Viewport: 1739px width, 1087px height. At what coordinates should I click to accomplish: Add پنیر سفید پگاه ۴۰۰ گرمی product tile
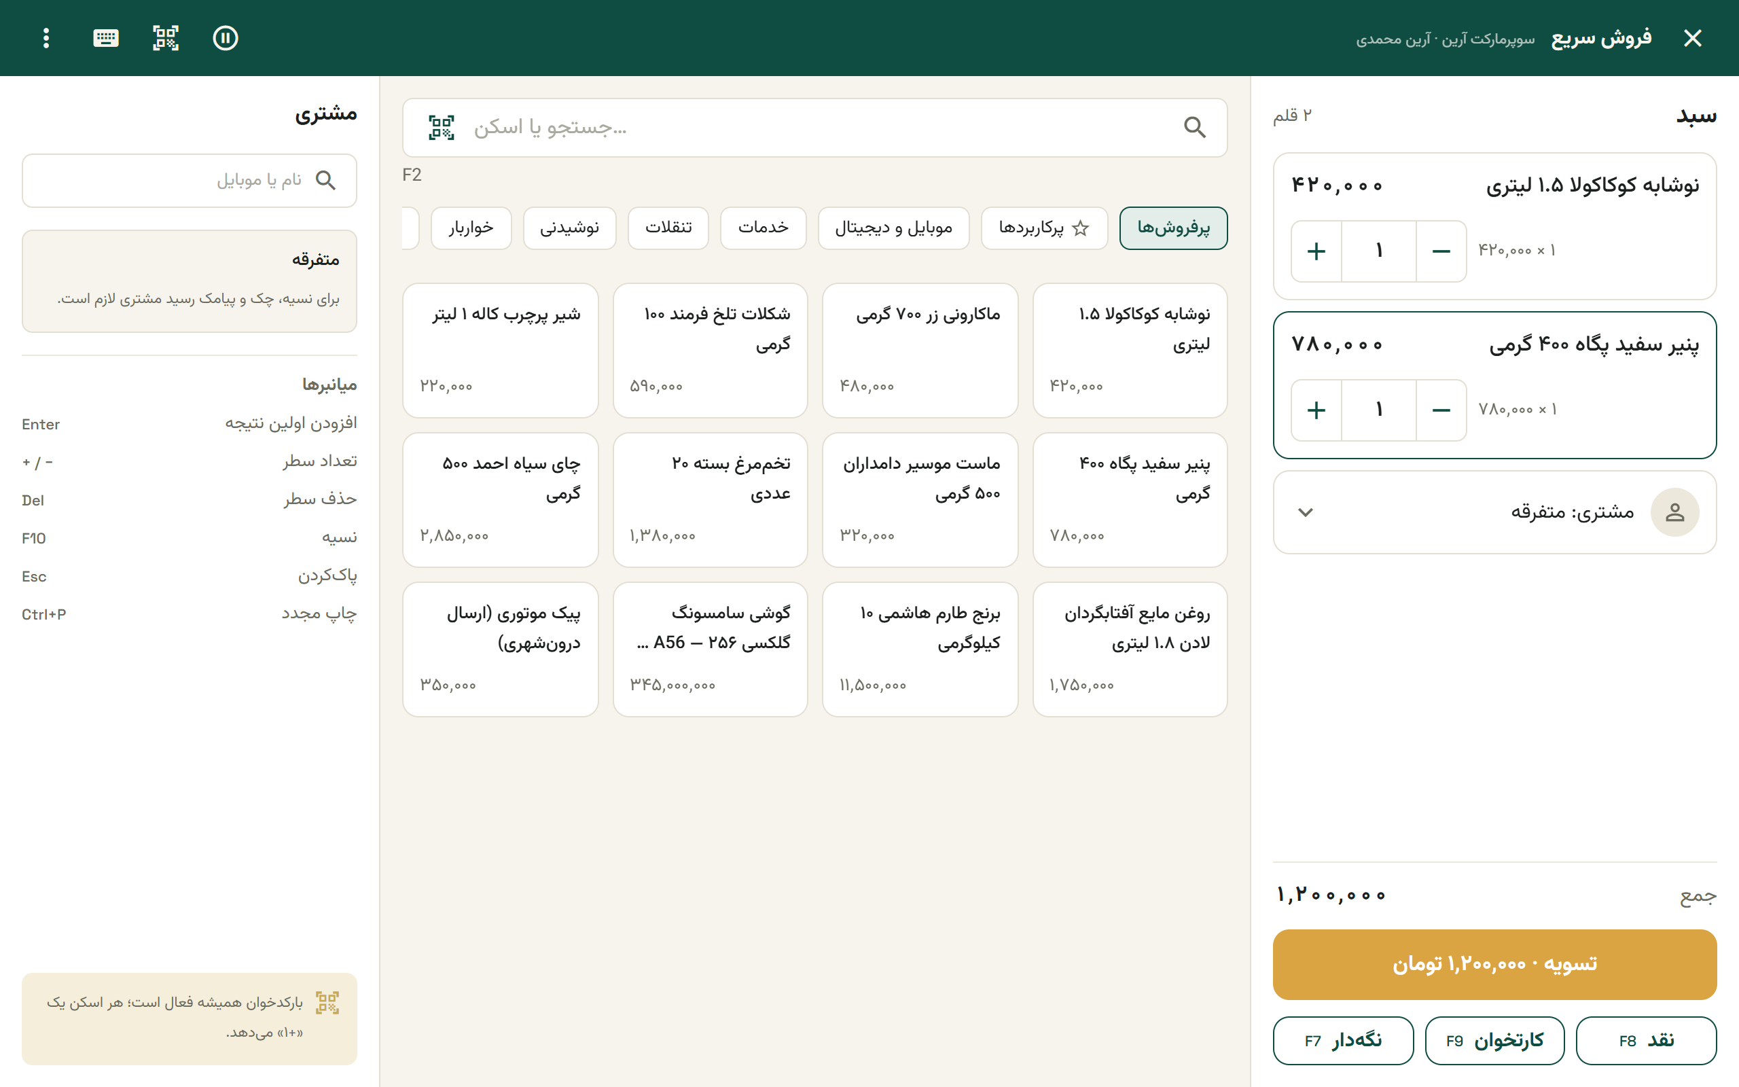click(1130, 499)
